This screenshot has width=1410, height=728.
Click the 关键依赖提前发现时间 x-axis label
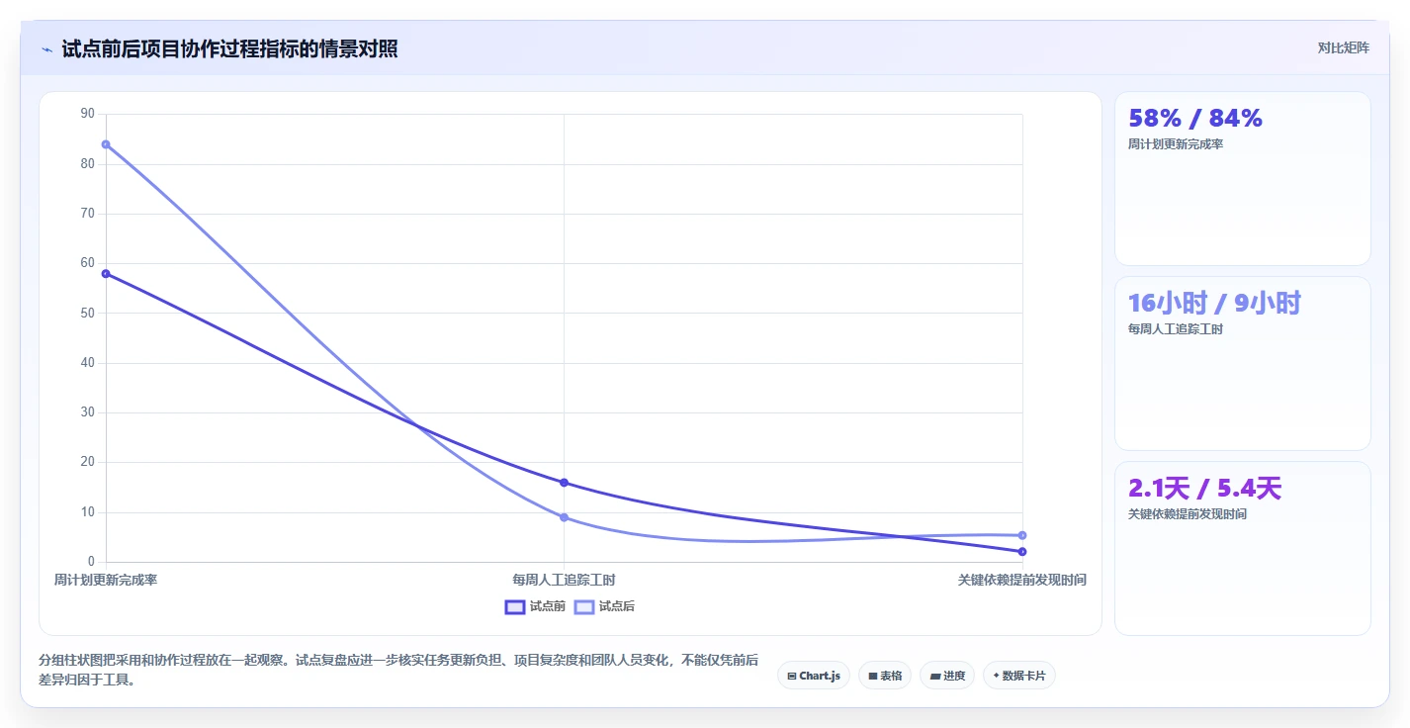pyautogui.click(x=1022, y=580)
